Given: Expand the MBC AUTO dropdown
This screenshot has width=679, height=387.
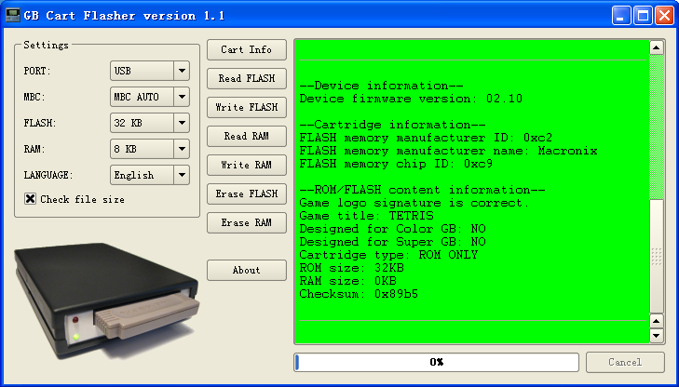Looking at the screenshot, I should tap(149, 97).
